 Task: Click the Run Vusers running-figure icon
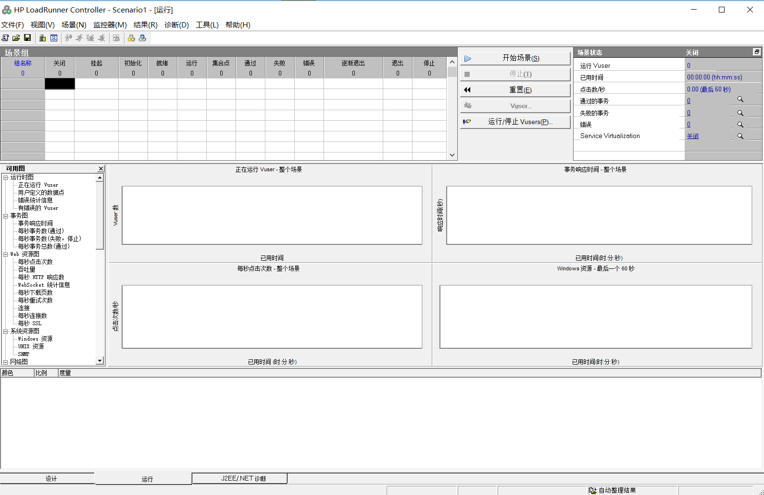pyautogui.click(x=79, y=38)
